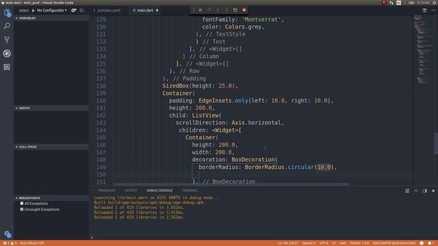This screenshot has width=438, height=246.
Task: Change indentation via the Spaces indicator
Action: (309, 243)
